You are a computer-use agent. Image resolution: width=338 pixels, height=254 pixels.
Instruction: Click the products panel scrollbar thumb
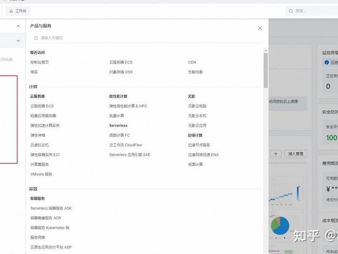click(266, 70)
